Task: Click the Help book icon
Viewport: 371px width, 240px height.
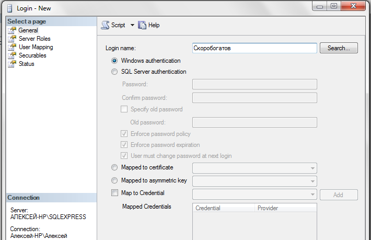Action: [x=142, y=25]
